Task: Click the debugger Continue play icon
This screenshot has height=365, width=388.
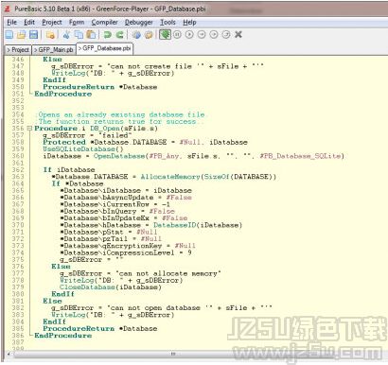Action: point(189,34)
